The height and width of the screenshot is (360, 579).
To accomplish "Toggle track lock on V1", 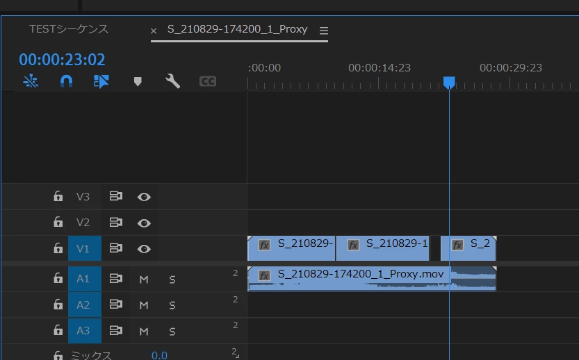I will 58,248.
